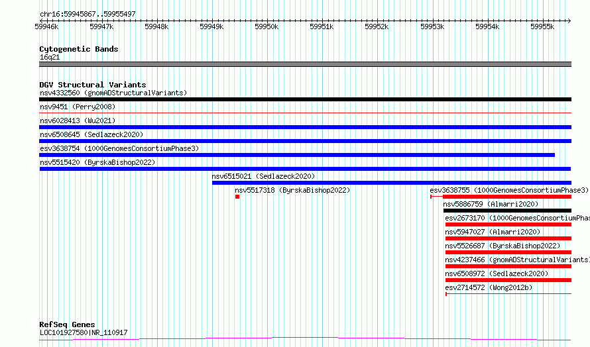The width and height of the screenshot is (590, 347).
Task: Open nsv4237466 gnomADStructuralVariants label
Action: coord(517,260)
